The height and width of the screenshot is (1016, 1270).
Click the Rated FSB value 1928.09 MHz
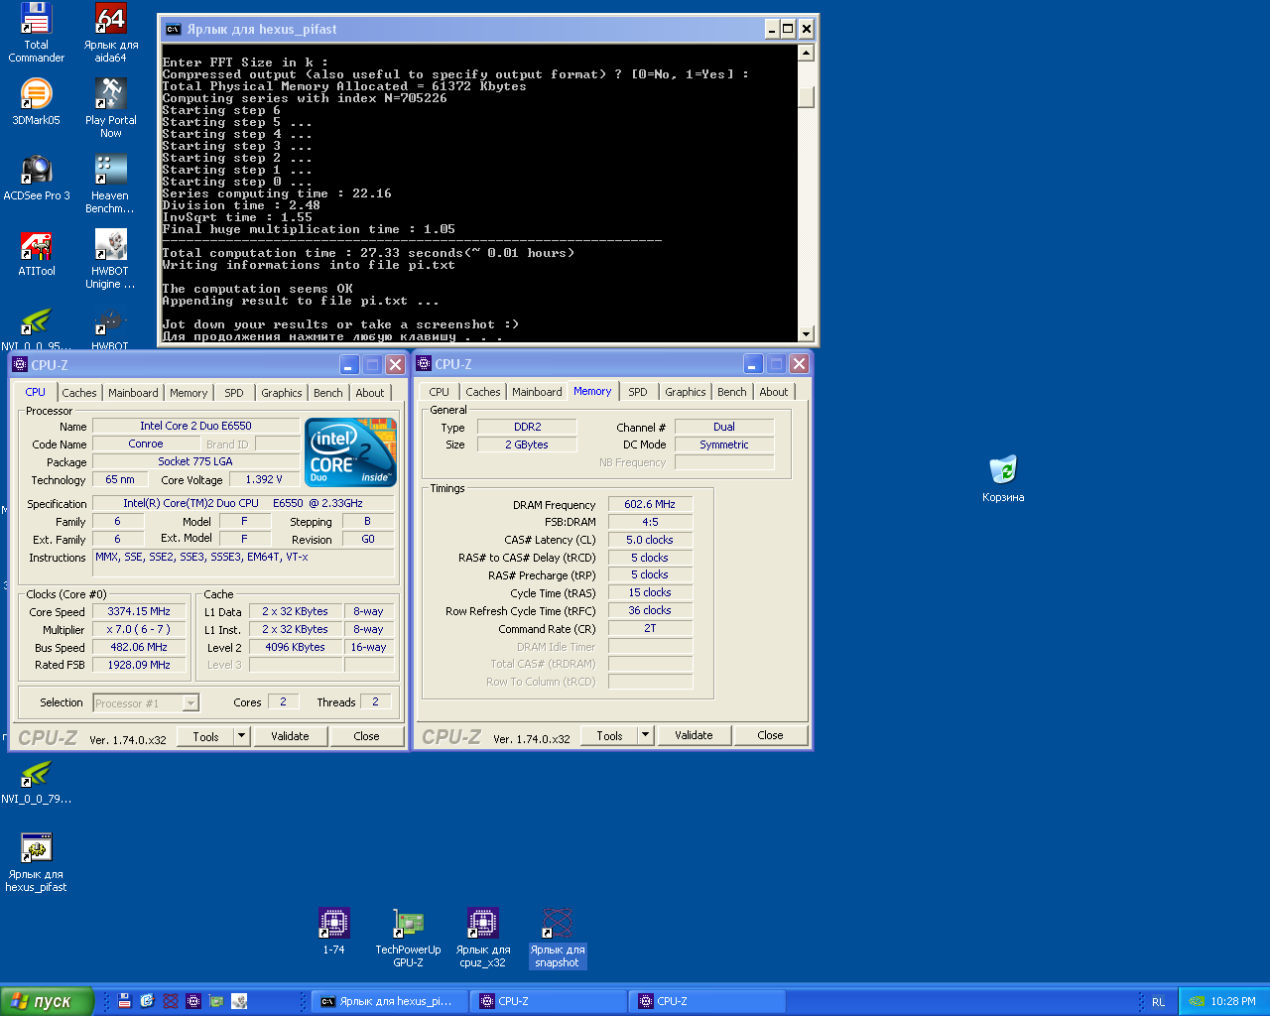pos(139,665)
